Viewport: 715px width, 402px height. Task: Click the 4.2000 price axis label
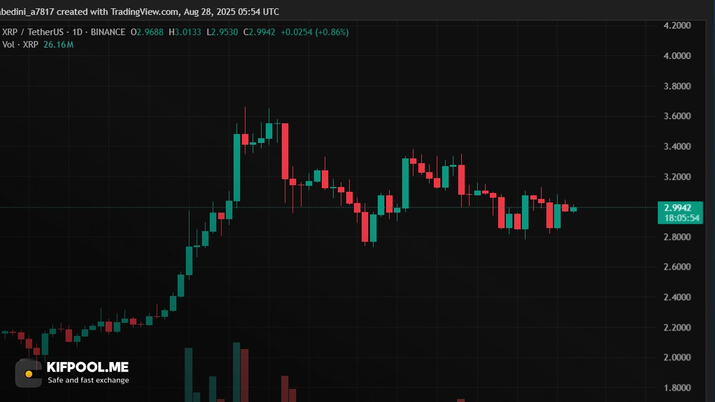[x=677, y=26]
